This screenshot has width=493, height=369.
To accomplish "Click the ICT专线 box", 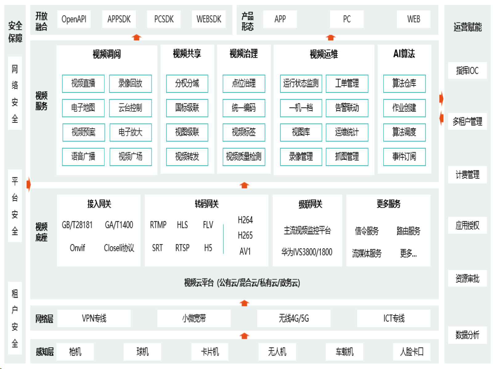I will click(x=394, y=318).
